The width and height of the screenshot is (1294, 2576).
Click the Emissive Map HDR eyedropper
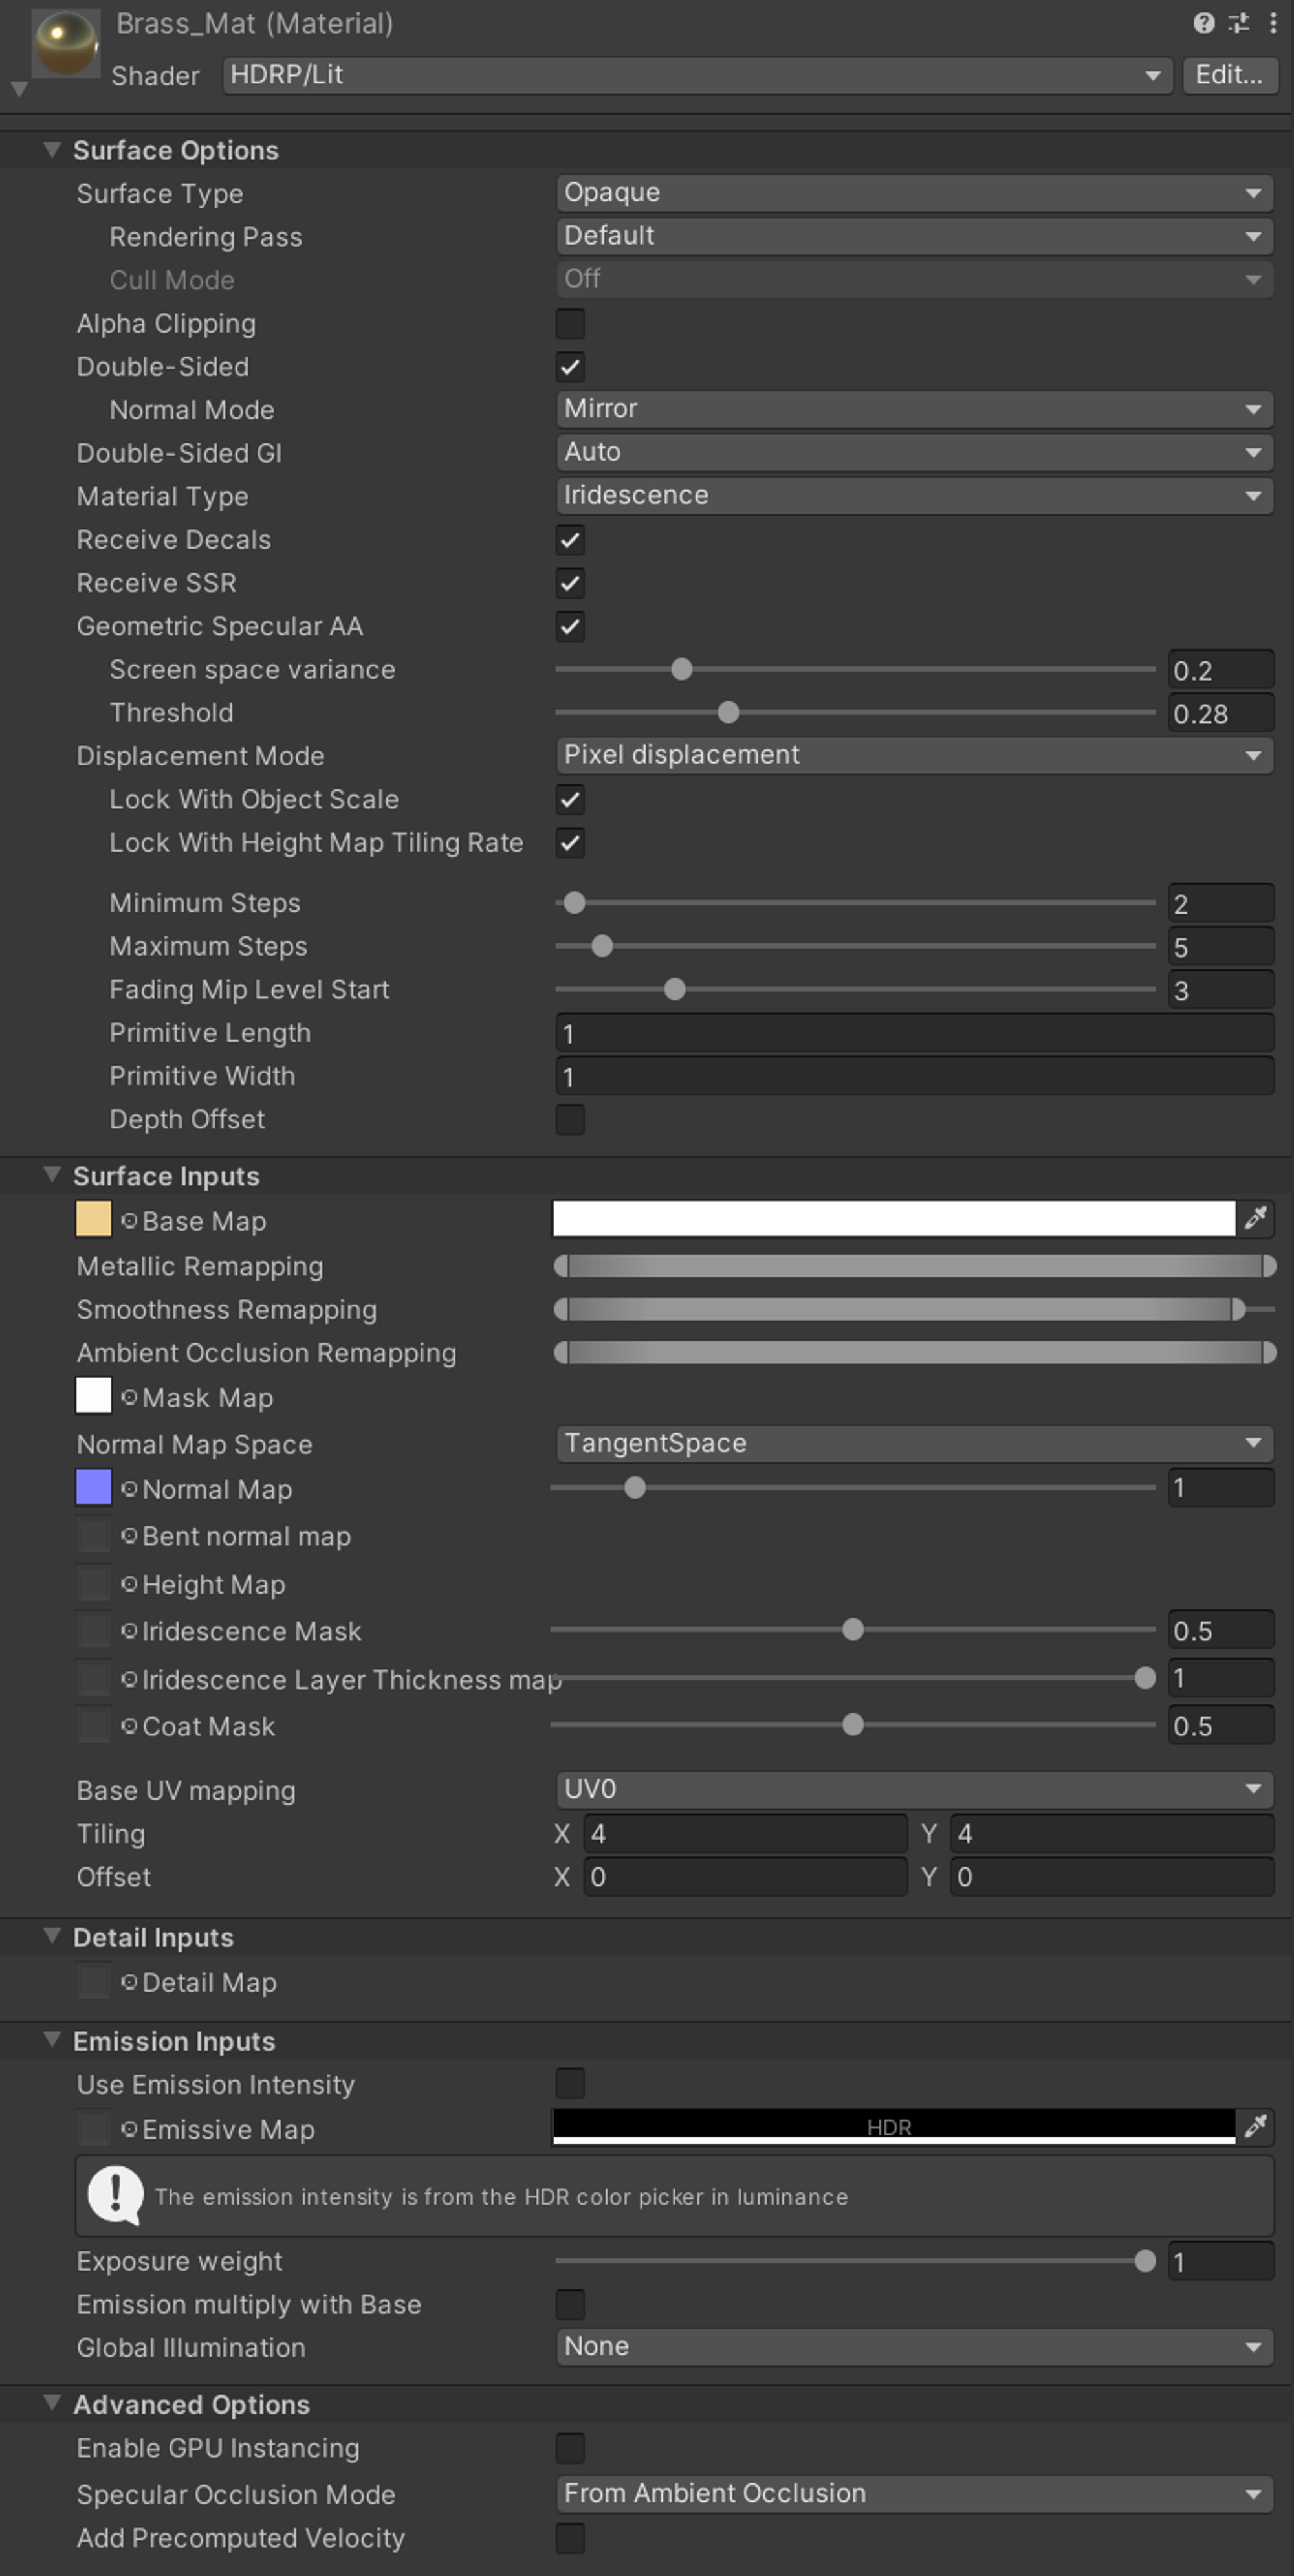click(1256, 2126)
